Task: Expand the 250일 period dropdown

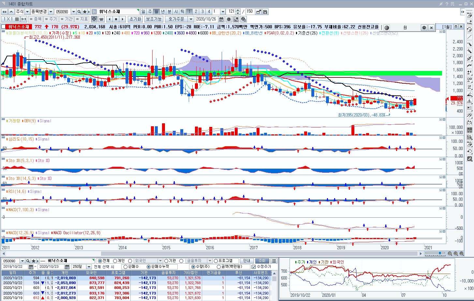Action: tap(89, 267)
